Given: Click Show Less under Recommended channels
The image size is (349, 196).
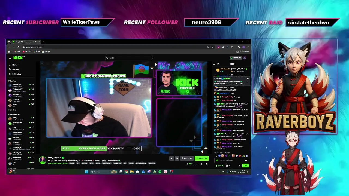Looking at the screenshot, I should [30, 168].
